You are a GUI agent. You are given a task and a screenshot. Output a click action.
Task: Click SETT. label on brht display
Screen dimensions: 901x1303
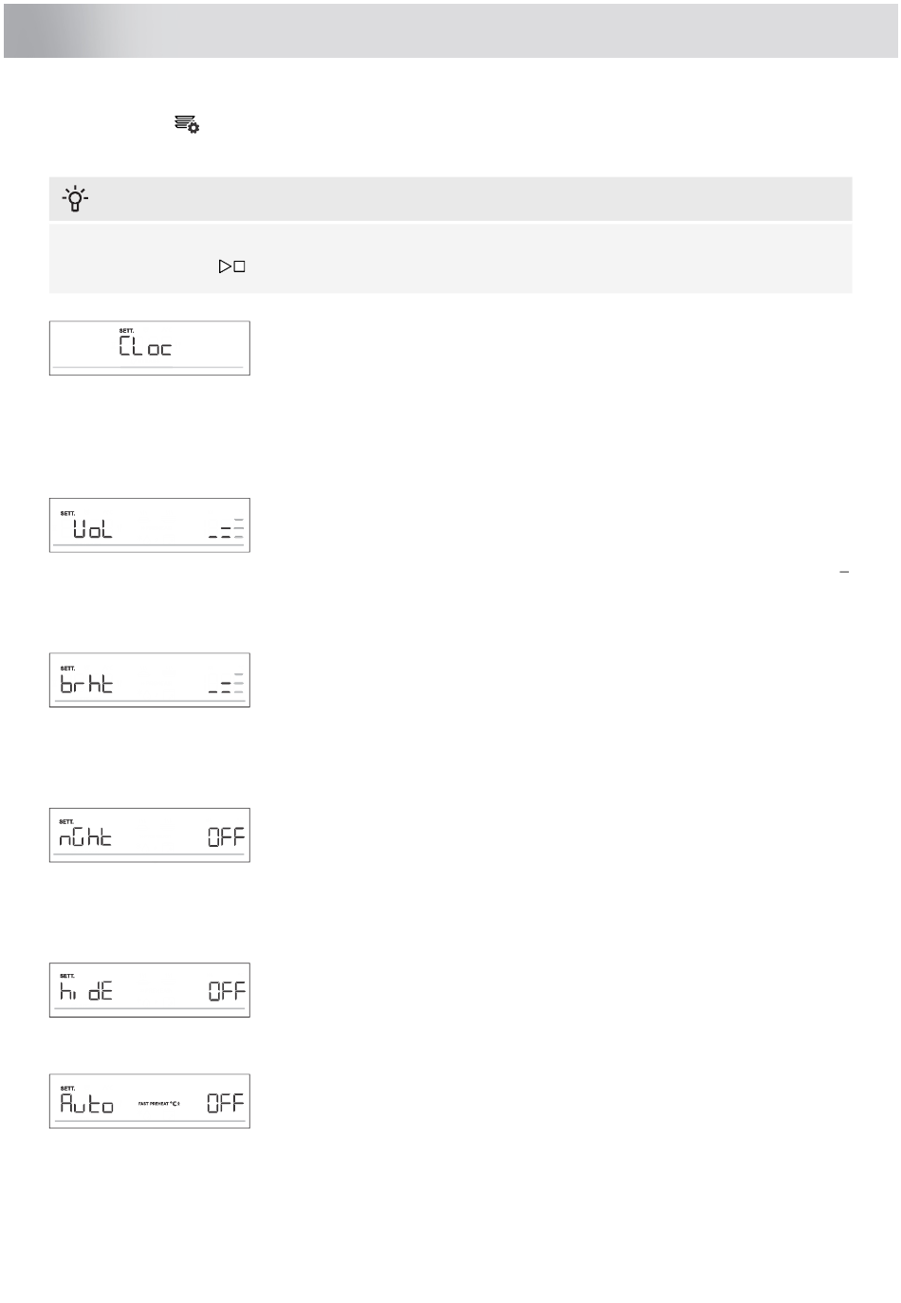(x=67, y=668)
